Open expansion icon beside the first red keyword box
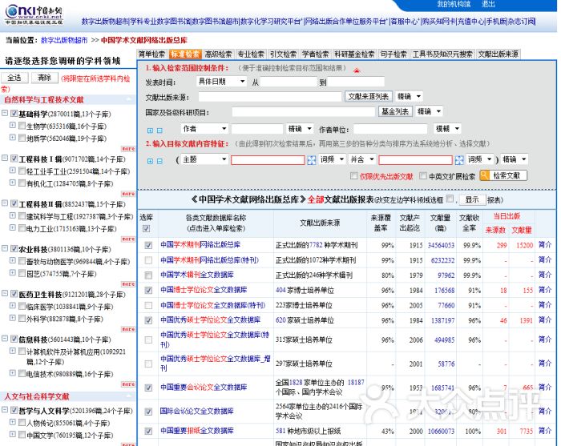This screenshot has width=561, height=446. pos(311,160)
